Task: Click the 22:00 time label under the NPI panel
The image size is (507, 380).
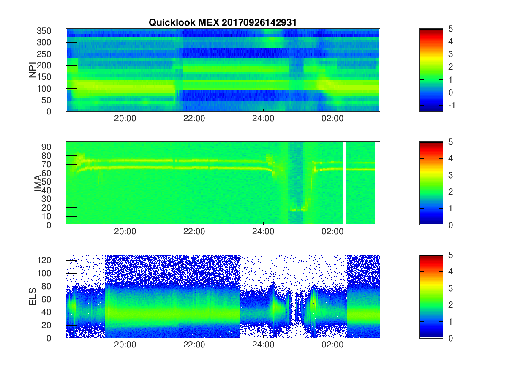Action: (x=194, y=119)
